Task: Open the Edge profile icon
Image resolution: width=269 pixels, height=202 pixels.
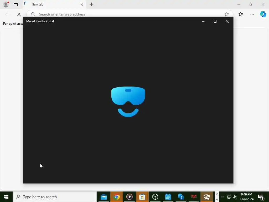Action: pyautogui.click(x=6, y=4)
